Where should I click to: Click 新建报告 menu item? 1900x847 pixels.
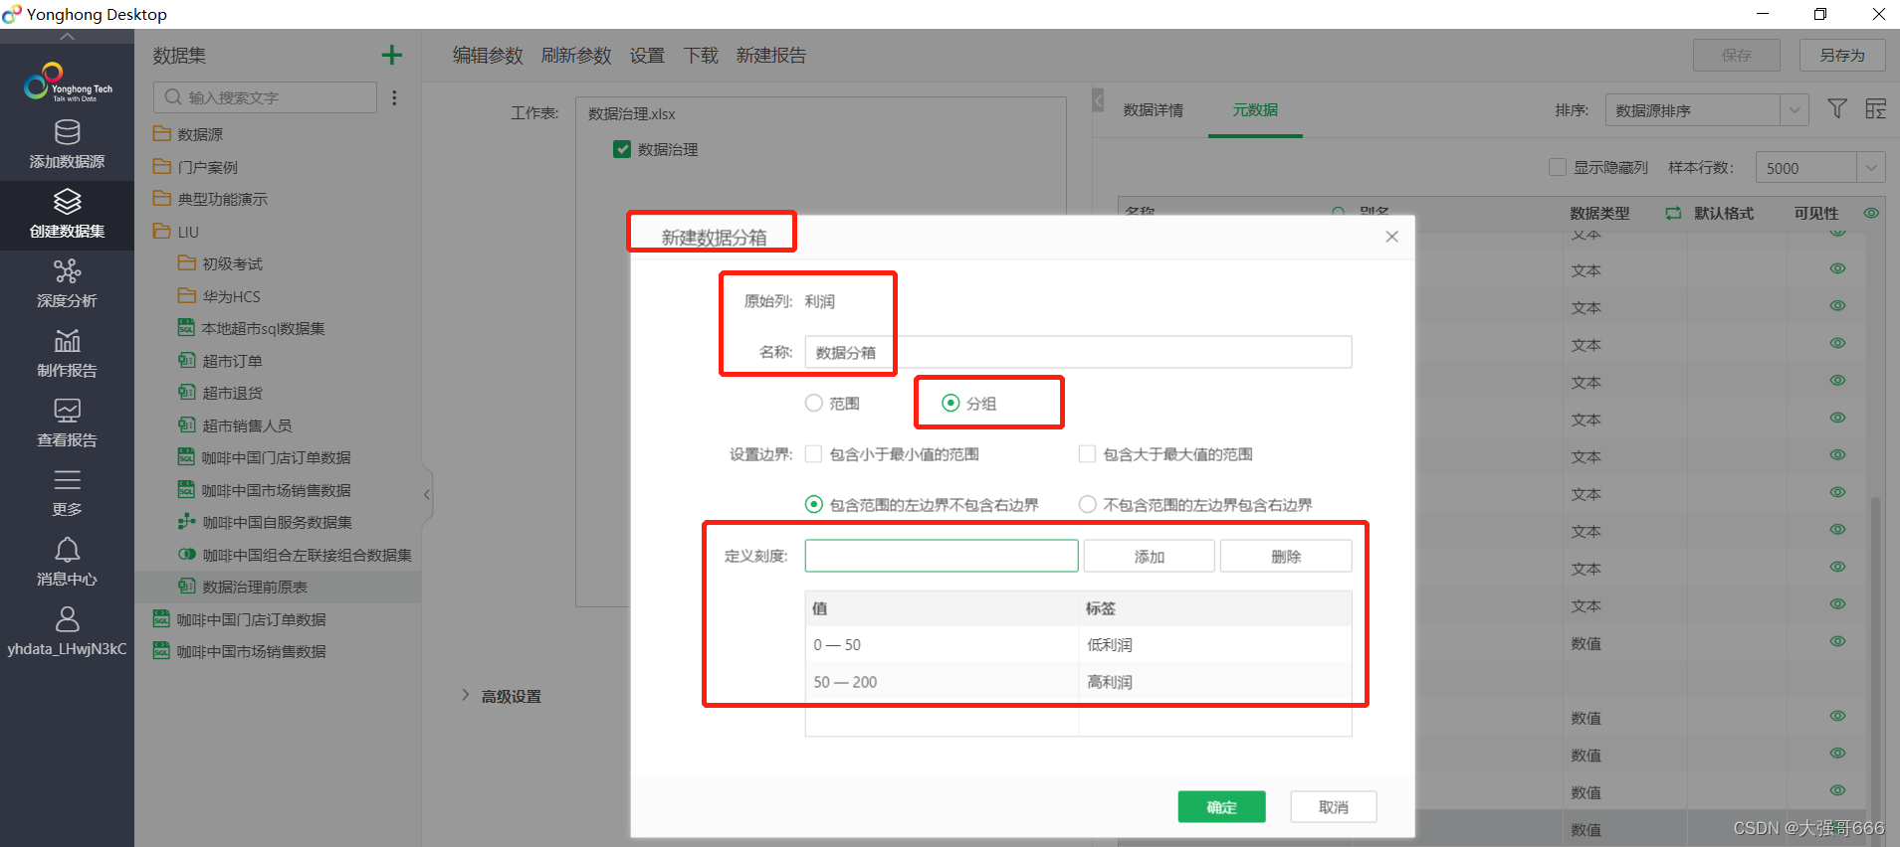click(x=771, y=56)
